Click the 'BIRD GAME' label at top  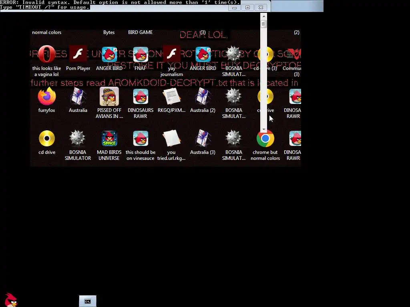[x=141, y=32]
